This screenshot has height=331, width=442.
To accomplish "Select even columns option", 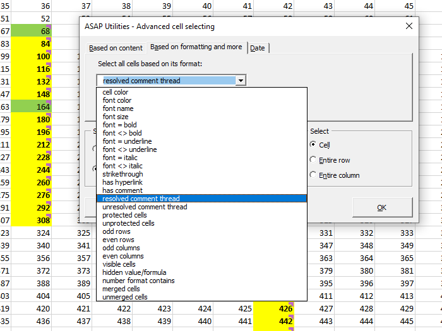I will pyautogui.click(x=201, y=256).
